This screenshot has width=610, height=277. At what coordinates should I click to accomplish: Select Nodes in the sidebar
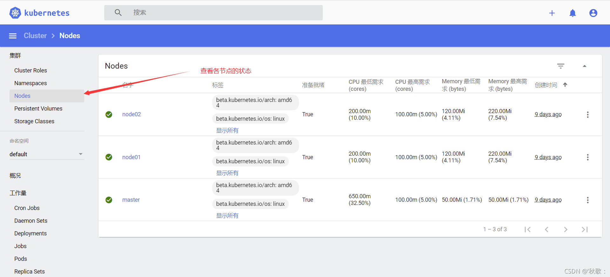pos(47,96)
